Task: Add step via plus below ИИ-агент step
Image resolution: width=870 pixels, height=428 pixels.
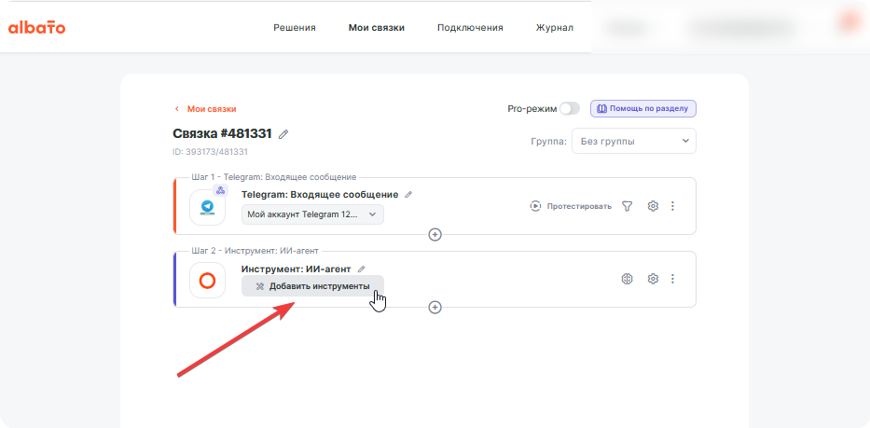Action: click(x=435, y=307)
